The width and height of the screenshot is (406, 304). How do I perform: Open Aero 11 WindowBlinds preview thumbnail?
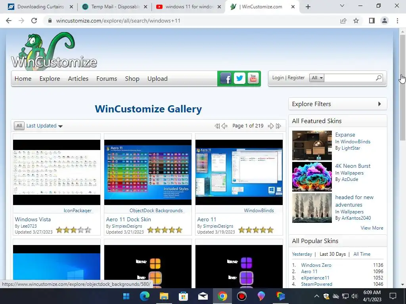[239, 173]
